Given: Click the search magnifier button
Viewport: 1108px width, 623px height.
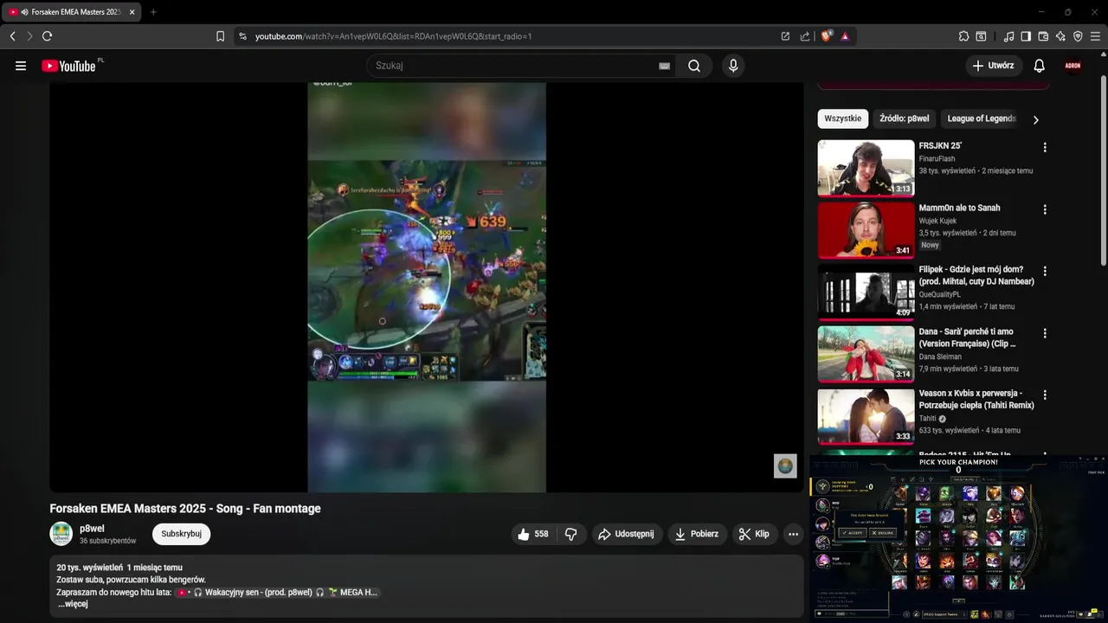Looking at the screenshot, I should point(694,66).
